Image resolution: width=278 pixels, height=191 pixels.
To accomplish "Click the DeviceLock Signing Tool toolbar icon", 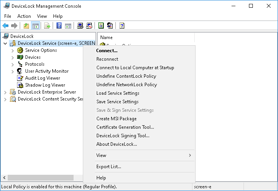I will click(x=110, y=26).
